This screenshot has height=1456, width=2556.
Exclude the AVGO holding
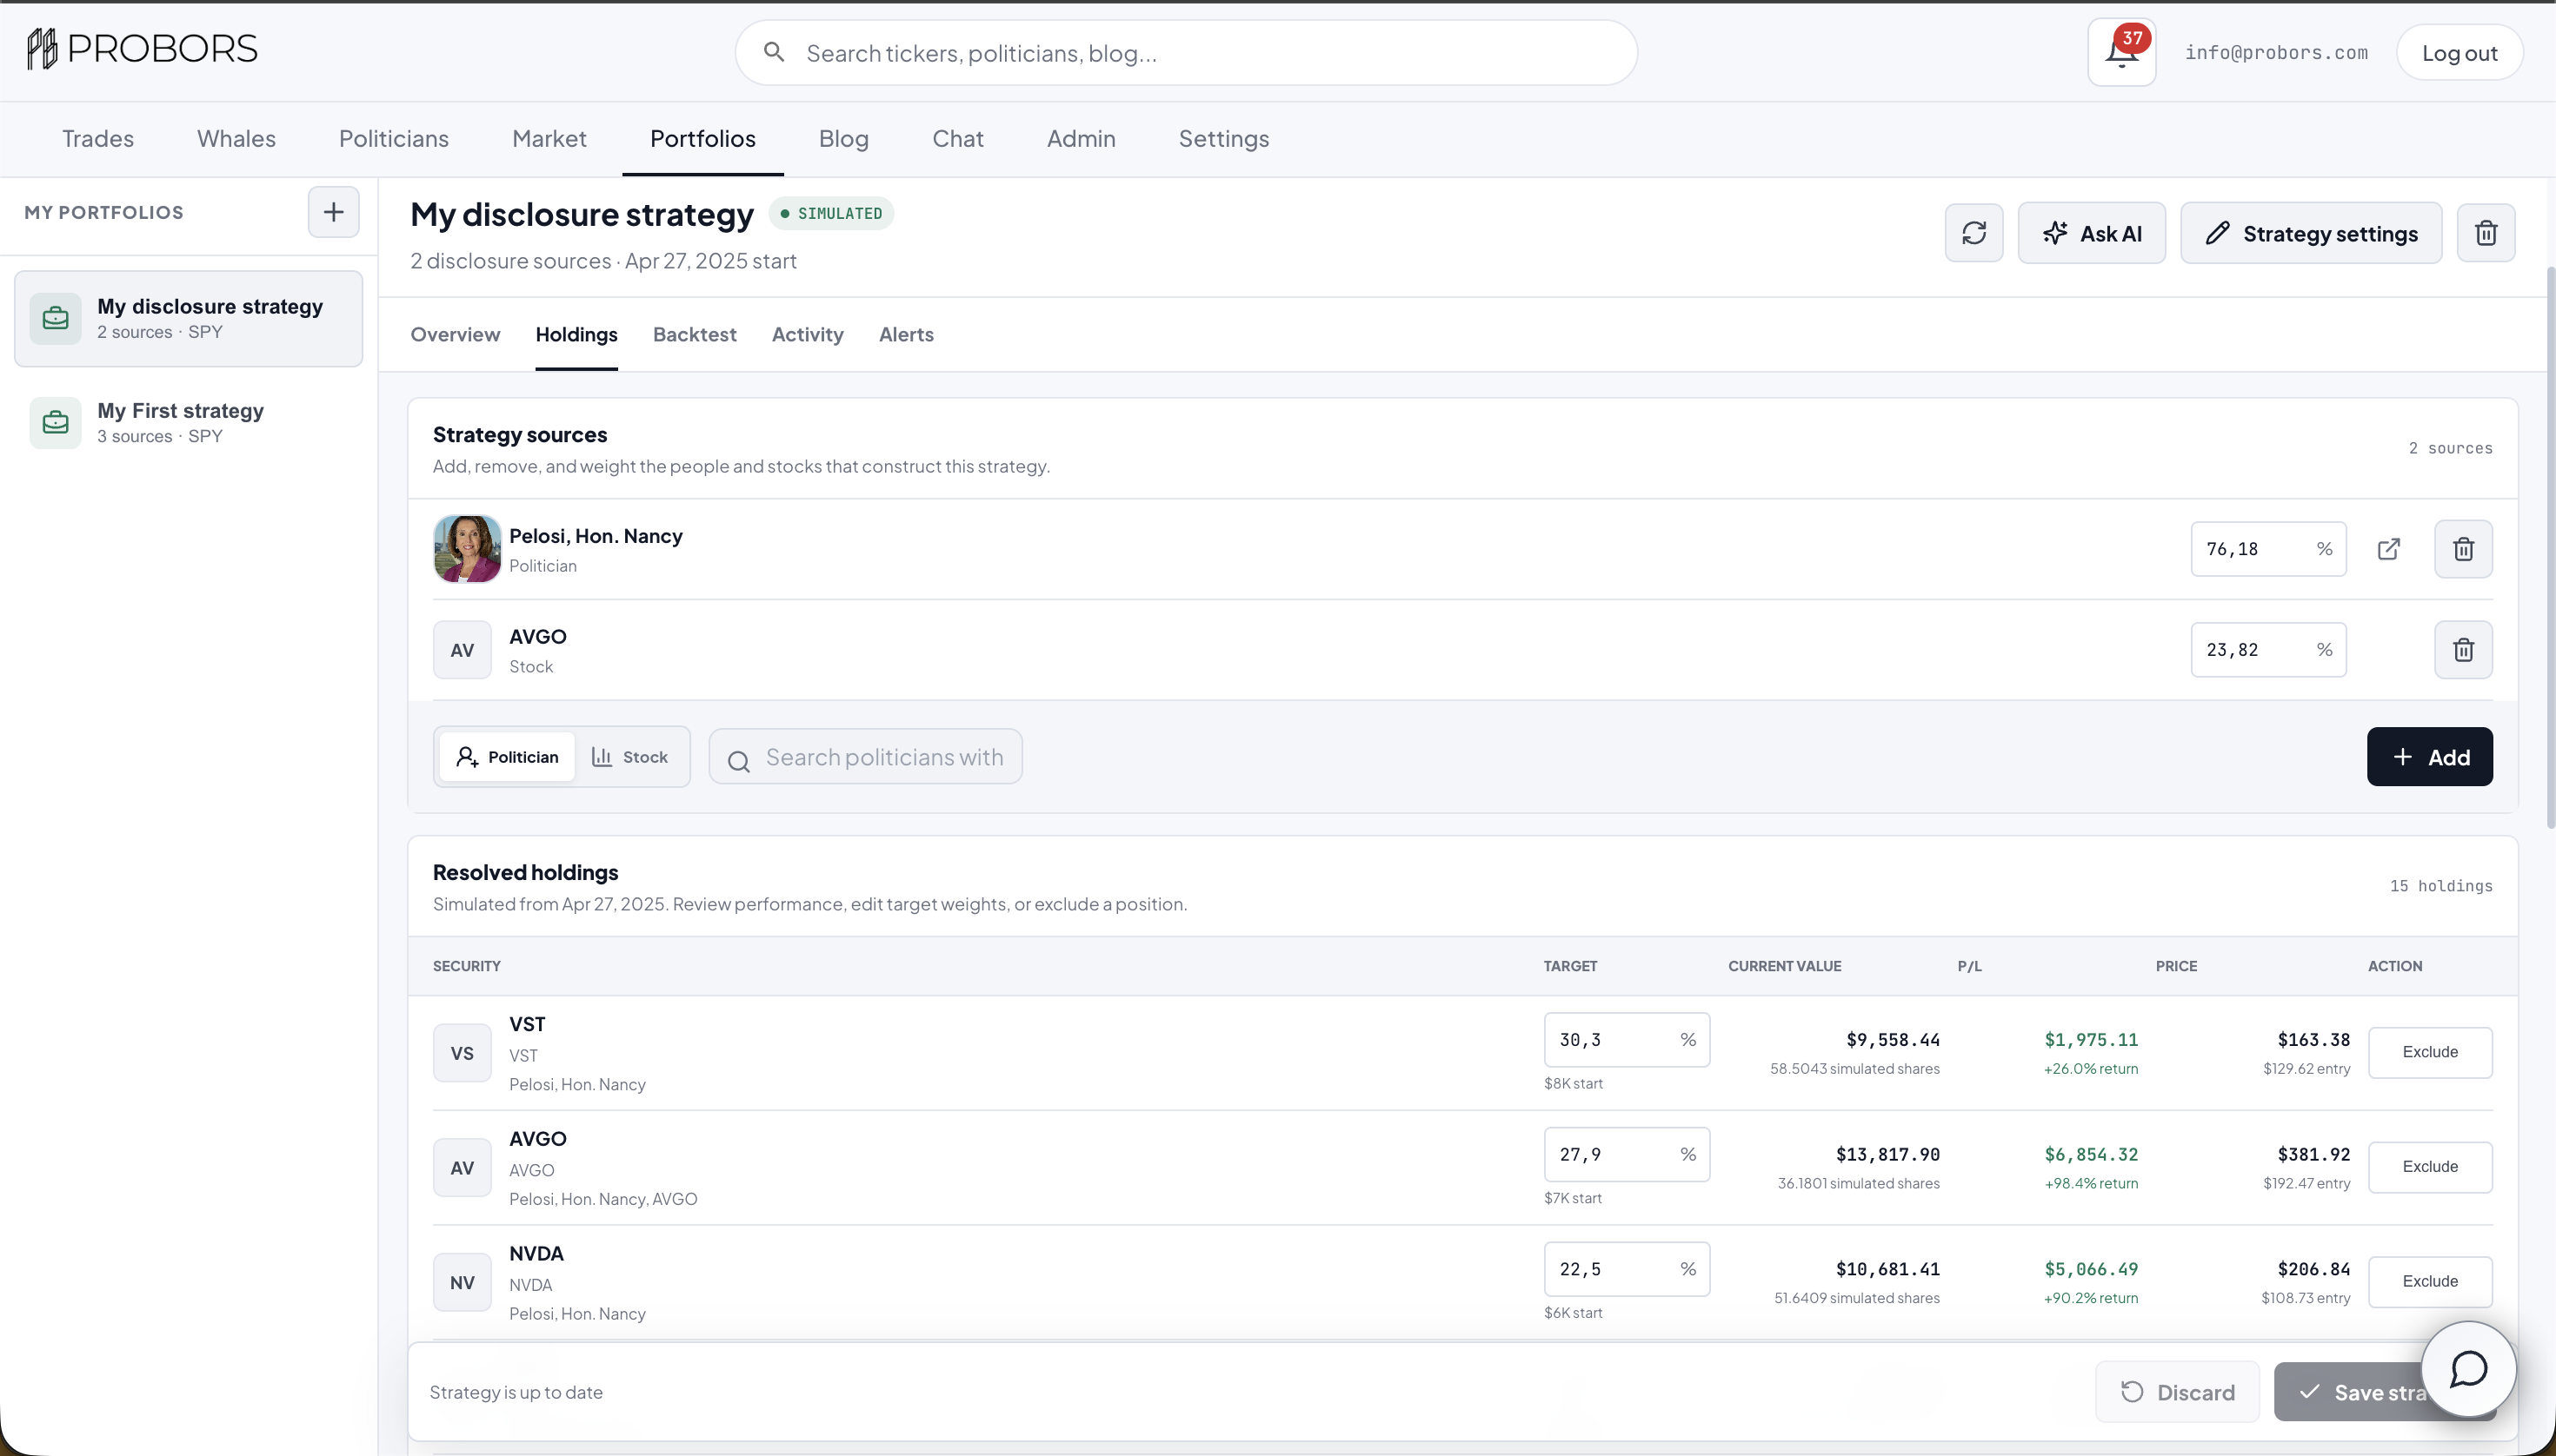2430,1167
